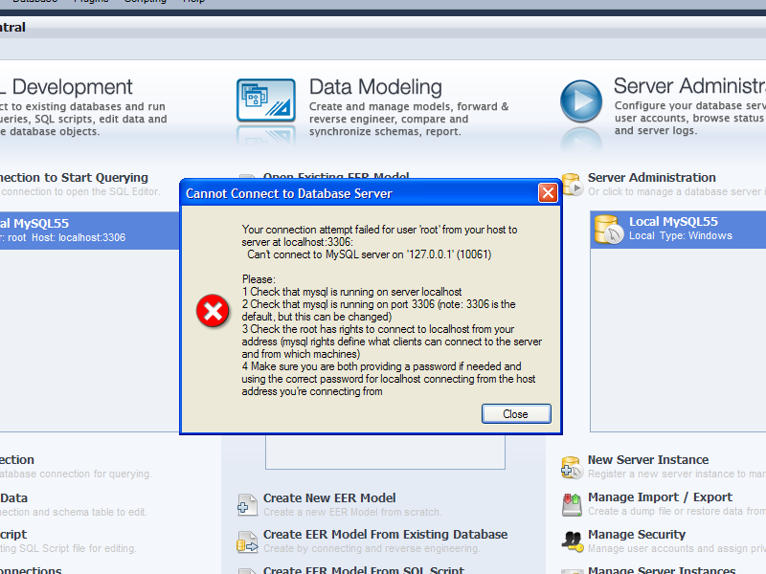This screenshot has height=574, width=766.
Task: Click the small Server Administration database icon
Action: [x=572, y=184]
